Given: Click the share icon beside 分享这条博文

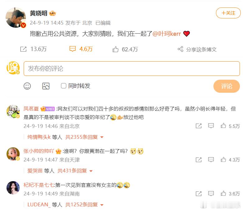Looking at the screenshot, I should (180, 49).
